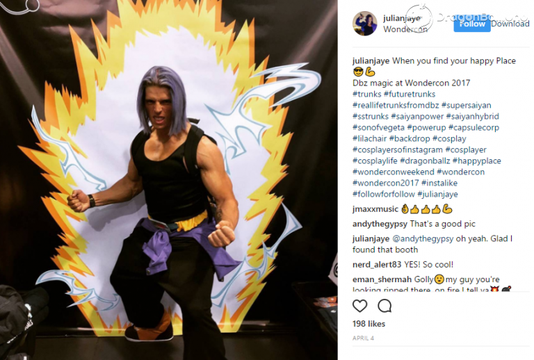
Task: Open the comment bubble icon
Action: pyautogui.click(x=385, y=306)
